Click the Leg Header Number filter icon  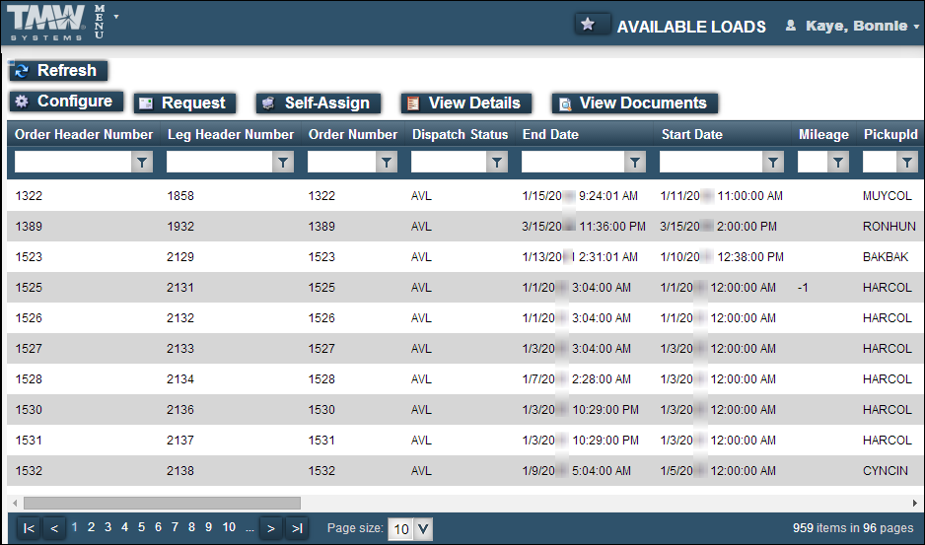(x=284, y=163)
